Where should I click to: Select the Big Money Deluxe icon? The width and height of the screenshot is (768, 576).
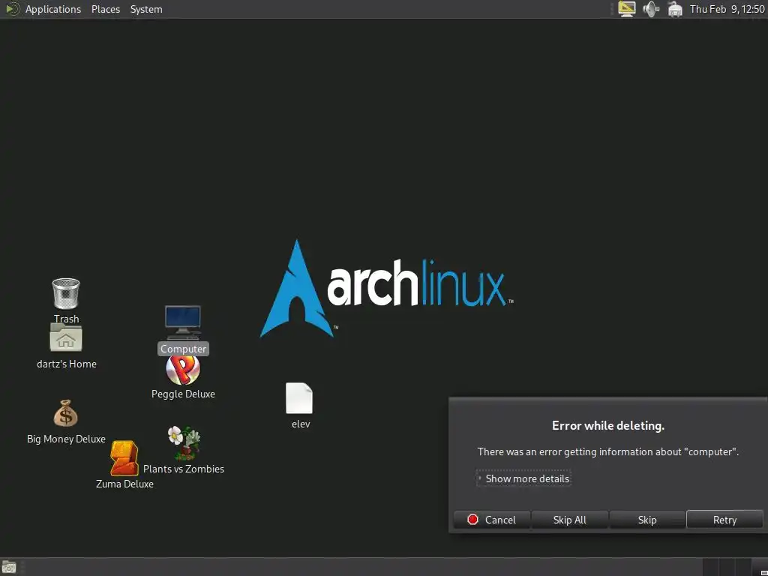point(66,414)
